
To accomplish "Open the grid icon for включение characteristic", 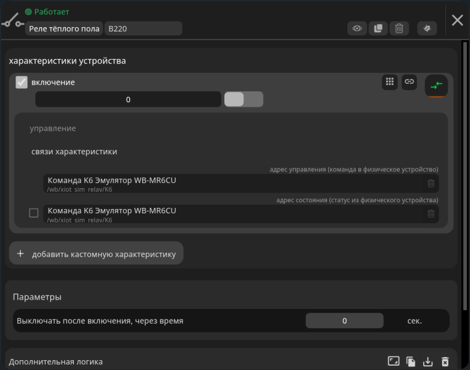I will tap(390, 81).
